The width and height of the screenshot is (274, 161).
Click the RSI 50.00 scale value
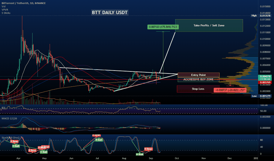(x=263, y=111)
